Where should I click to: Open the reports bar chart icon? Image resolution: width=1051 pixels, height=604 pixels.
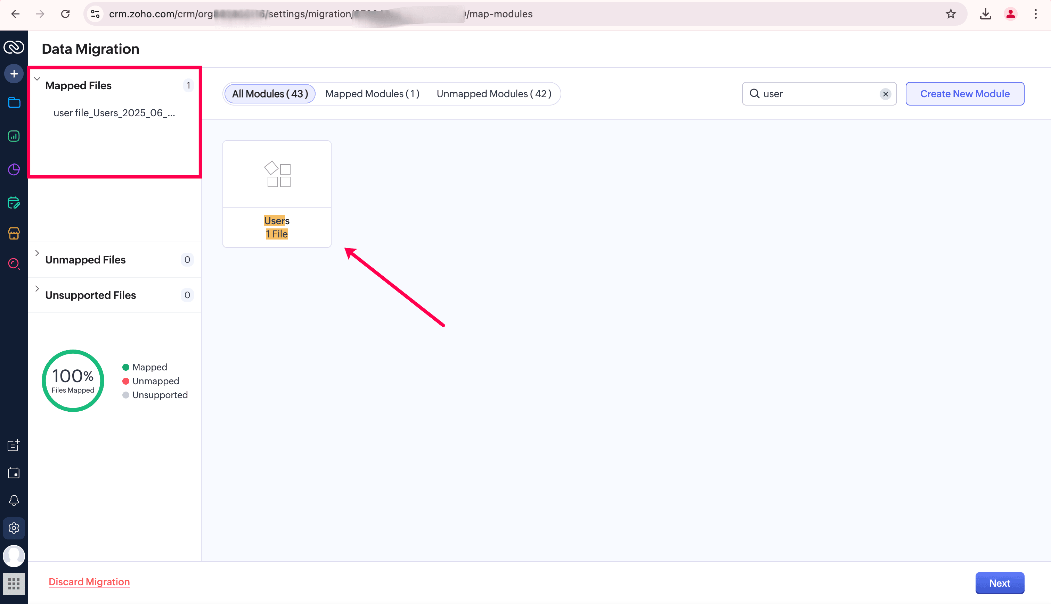point(14,136)
